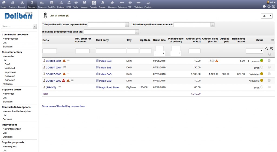Clear search filters with crossed magnifier icon
The width and height of the screenshot is (277, 152).
click(x=271, y=49)
